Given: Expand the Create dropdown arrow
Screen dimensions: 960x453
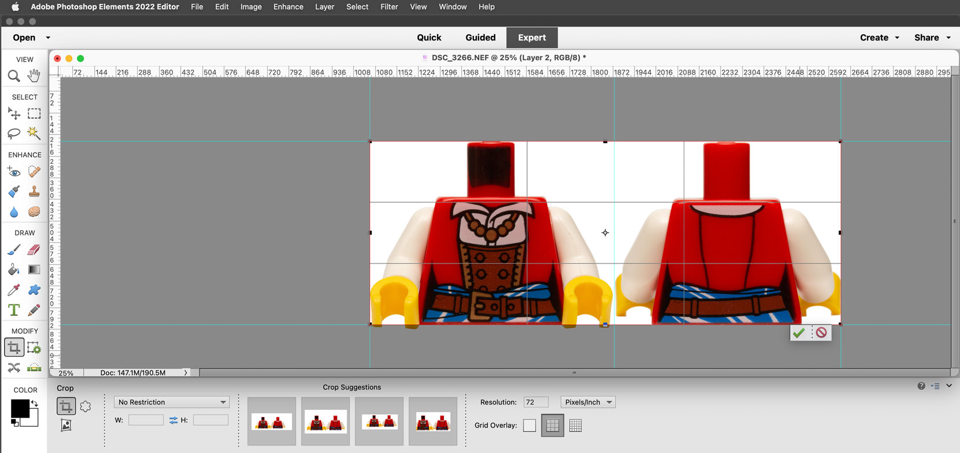Looking at the screenshot, I should pyautogui.click(x=897, y=38).
